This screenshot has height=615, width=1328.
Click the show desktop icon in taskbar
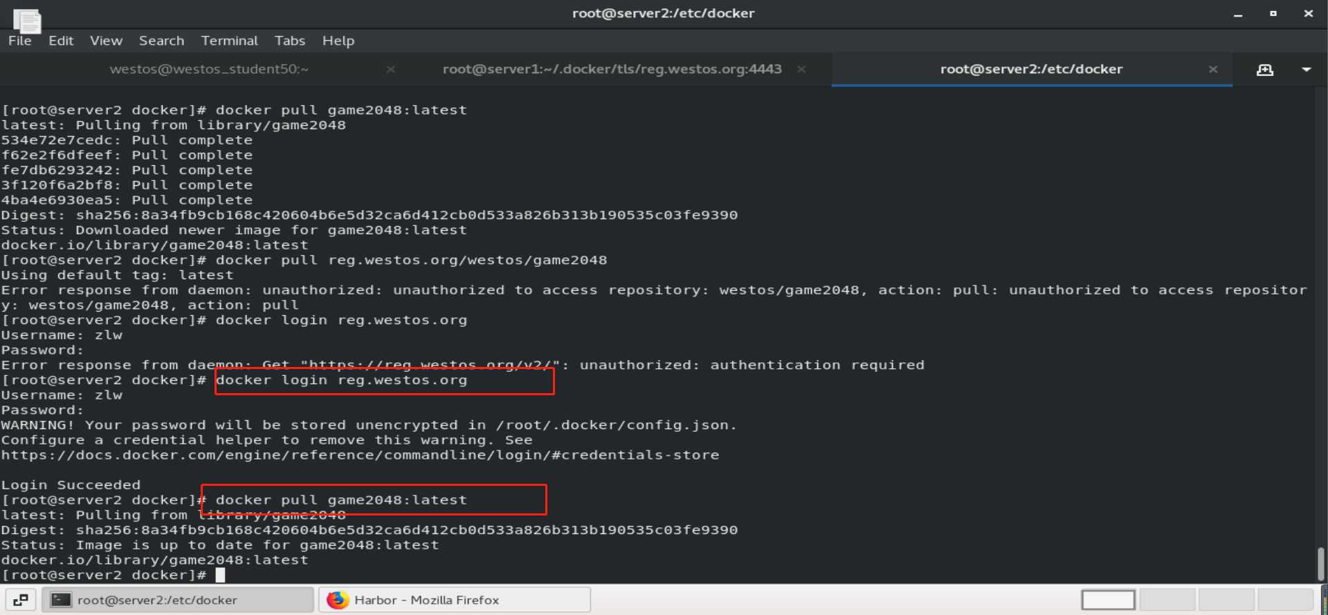(20, 600)
